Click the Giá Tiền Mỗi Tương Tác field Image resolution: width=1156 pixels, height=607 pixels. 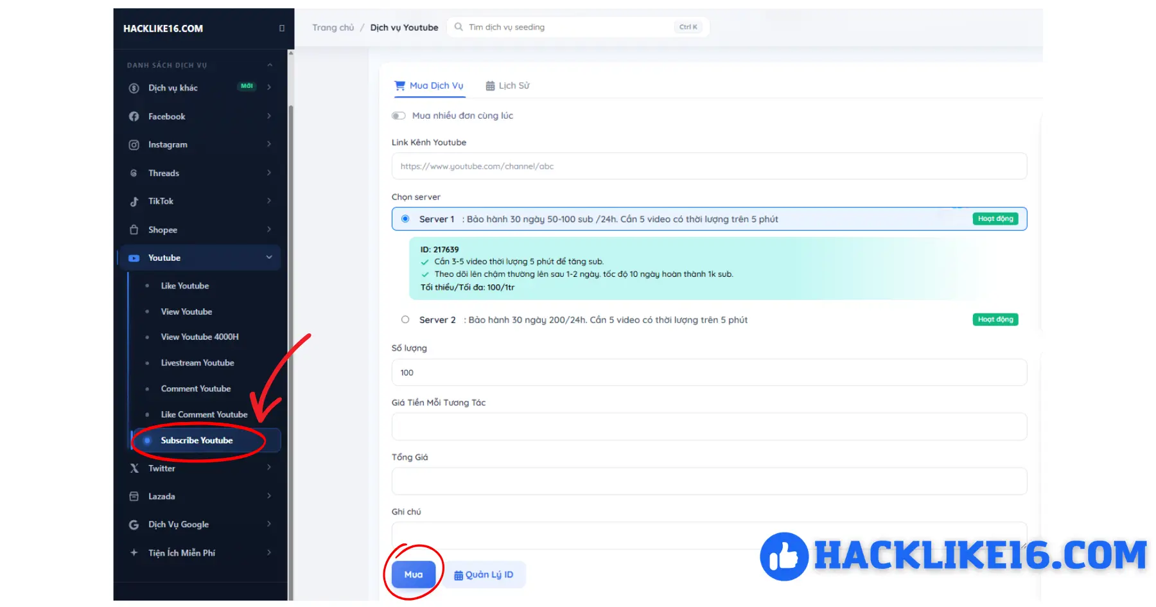tap(709, 427)
